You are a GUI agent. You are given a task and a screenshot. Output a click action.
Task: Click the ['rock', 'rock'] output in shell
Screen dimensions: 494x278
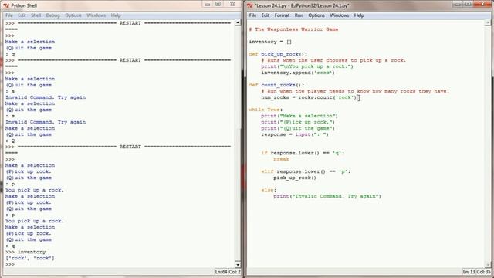click(x=29, y=258)
